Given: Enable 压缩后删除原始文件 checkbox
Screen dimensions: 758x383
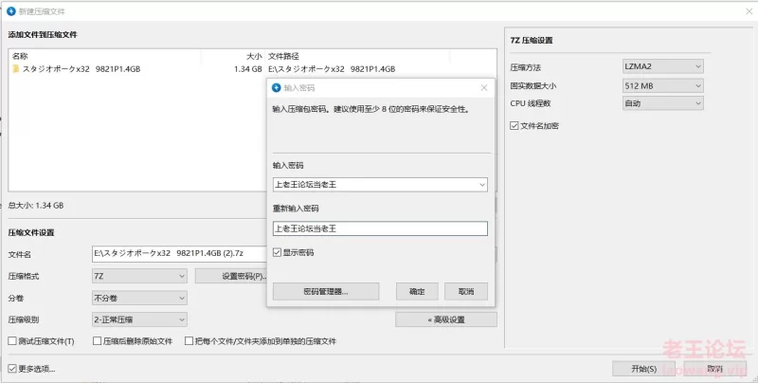Looking at the screenshot, I should pyautogui.click(x=97, y=341).
